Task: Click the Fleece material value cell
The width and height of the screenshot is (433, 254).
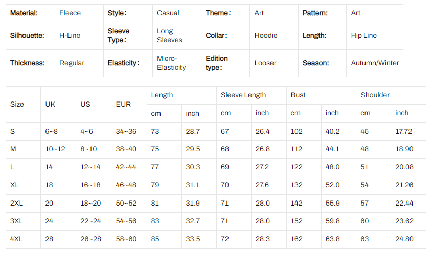Action: 70,13
